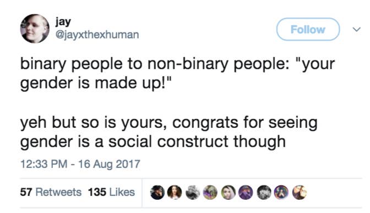The image size is (370, 213).
Task: Click tweet line 'gender is a social construct though'
Action: [x=153, y=142]
